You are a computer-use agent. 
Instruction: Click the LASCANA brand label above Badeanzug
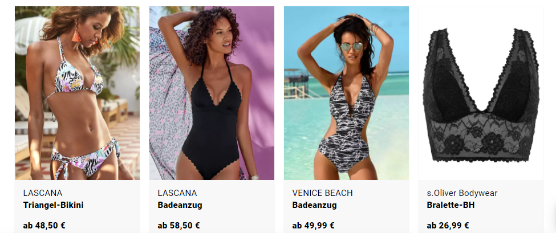click(x=177, y=193)
